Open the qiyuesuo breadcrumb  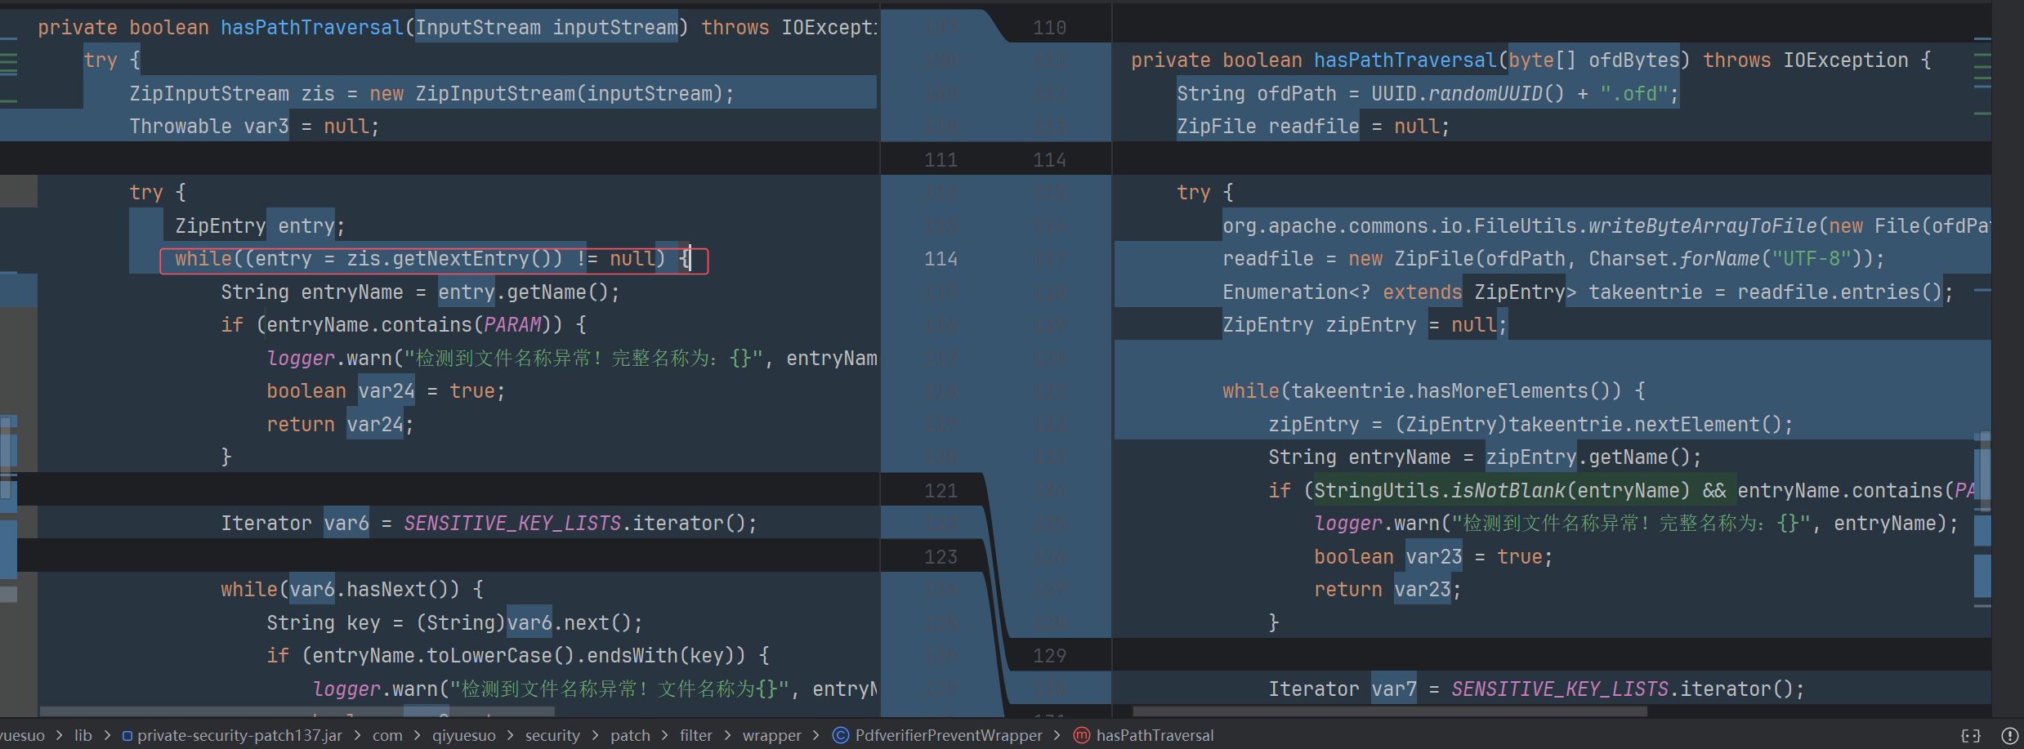463,735
